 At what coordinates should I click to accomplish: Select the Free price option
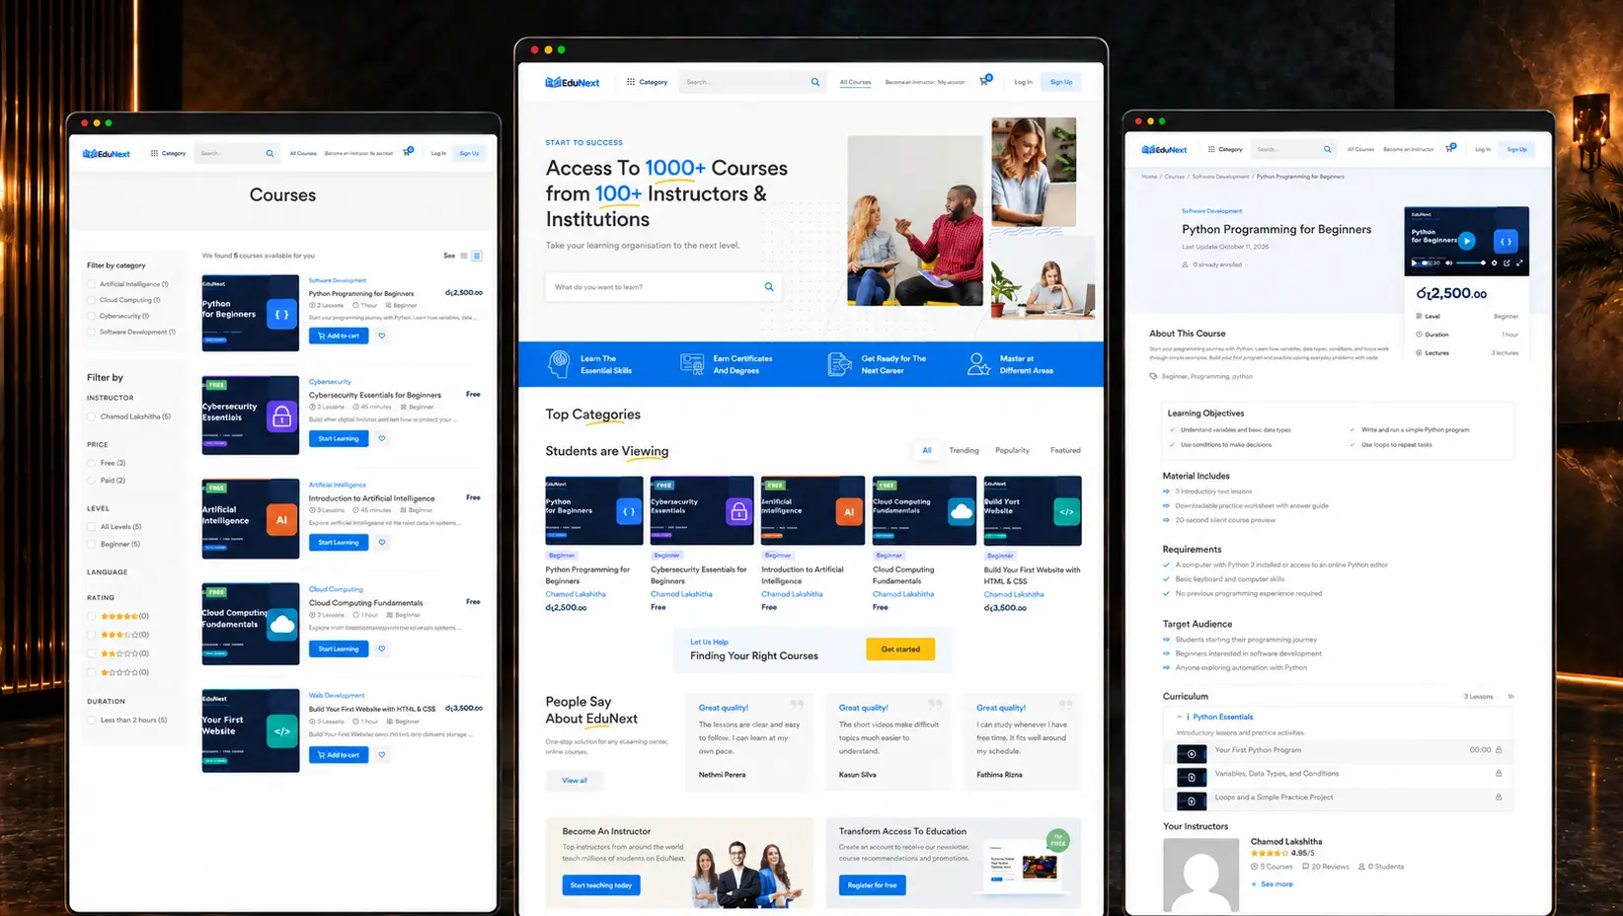click(92, 463)
